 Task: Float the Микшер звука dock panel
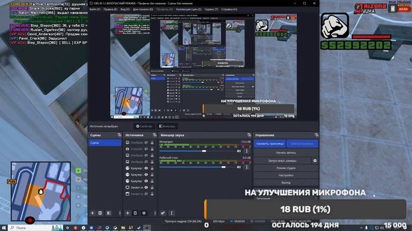pos(249,135)
